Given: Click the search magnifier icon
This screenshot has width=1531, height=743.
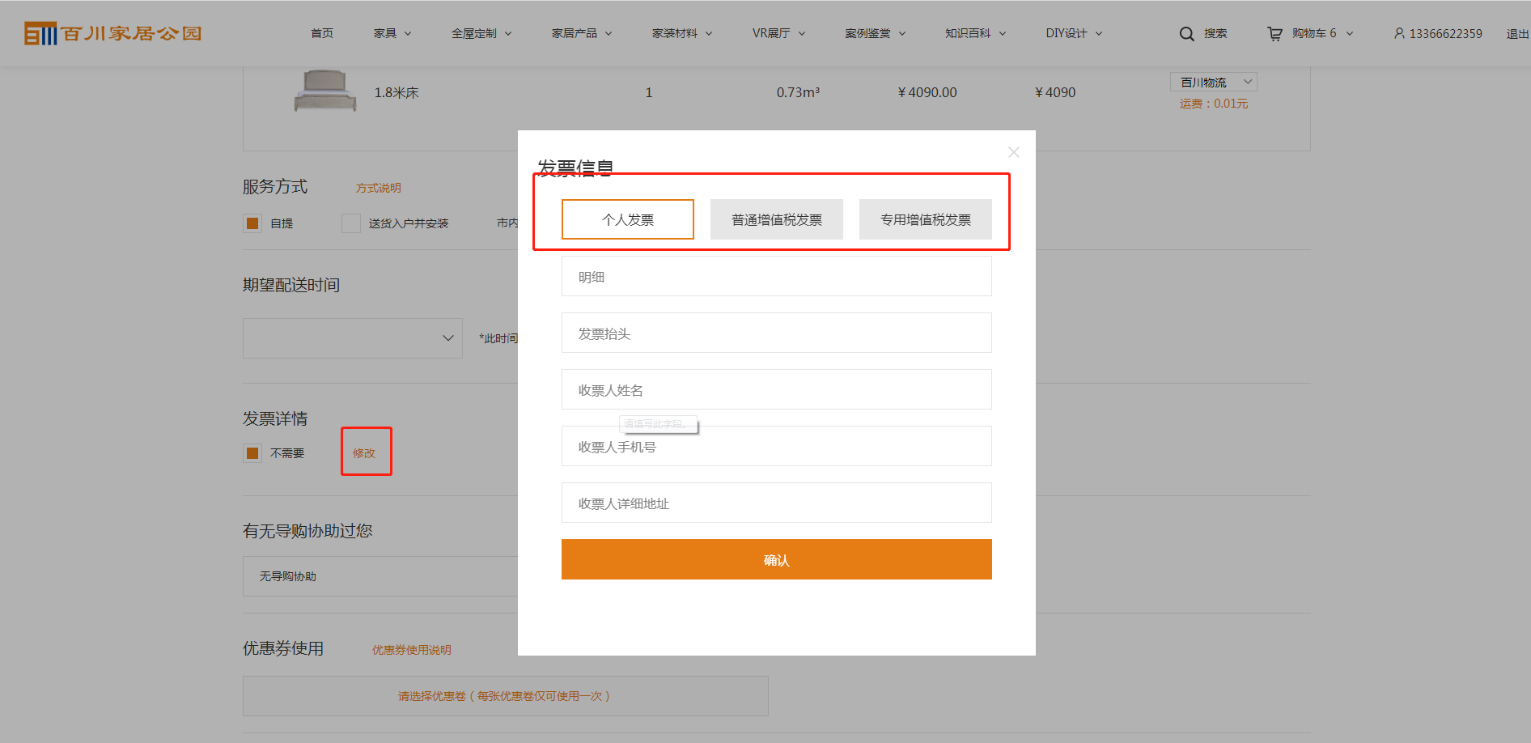Looking at the screenshot, I should [x=1186, y=34].
